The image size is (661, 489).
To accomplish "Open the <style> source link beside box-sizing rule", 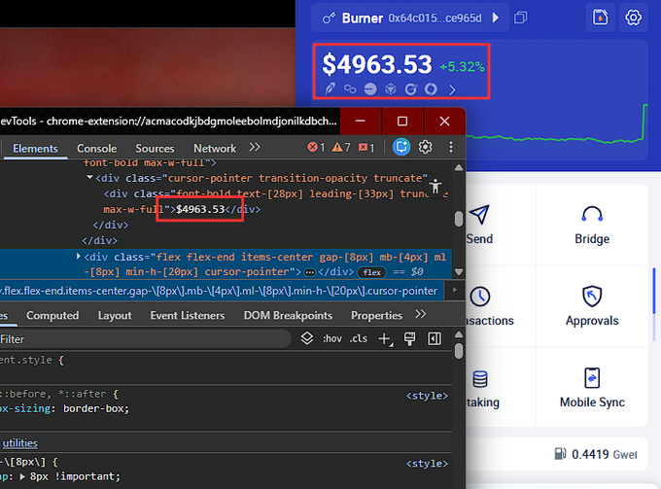I will click(x=427, y=396).
